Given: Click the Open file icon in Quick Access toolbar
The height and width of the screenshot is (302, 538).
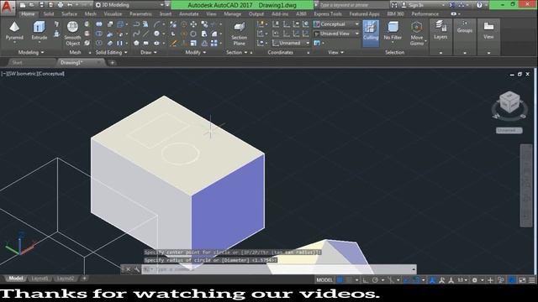Looking at the screenshot, I should (32, 5).
